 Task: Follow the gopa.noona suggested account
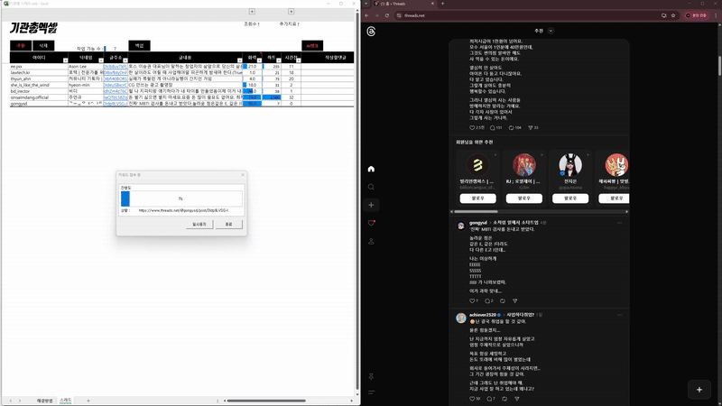570,198
